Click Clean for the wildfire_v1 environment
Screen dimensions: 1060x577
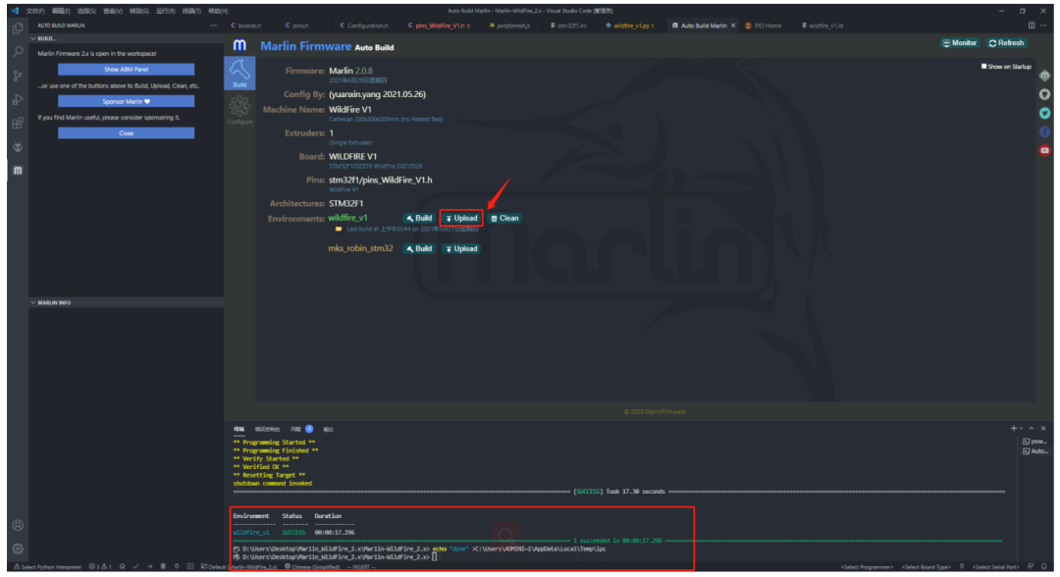505,218
